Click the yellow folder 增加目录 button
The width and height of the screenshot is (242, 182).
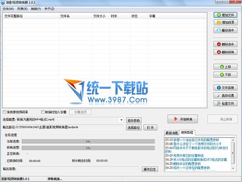point(226,22)
